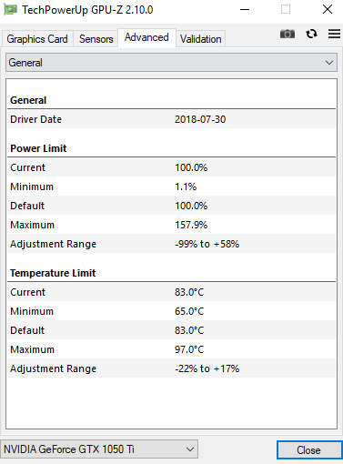Select the Advanced tab
Screen dimensions: 343x464
tap(146, 37)
